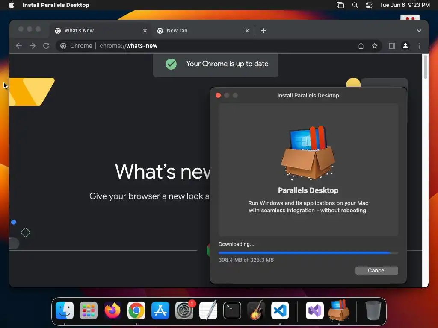Image resolution: width=438 pixels, height=328 pixels.
Task: Open the Trash from the Dock
Action: tap(373, 310)
